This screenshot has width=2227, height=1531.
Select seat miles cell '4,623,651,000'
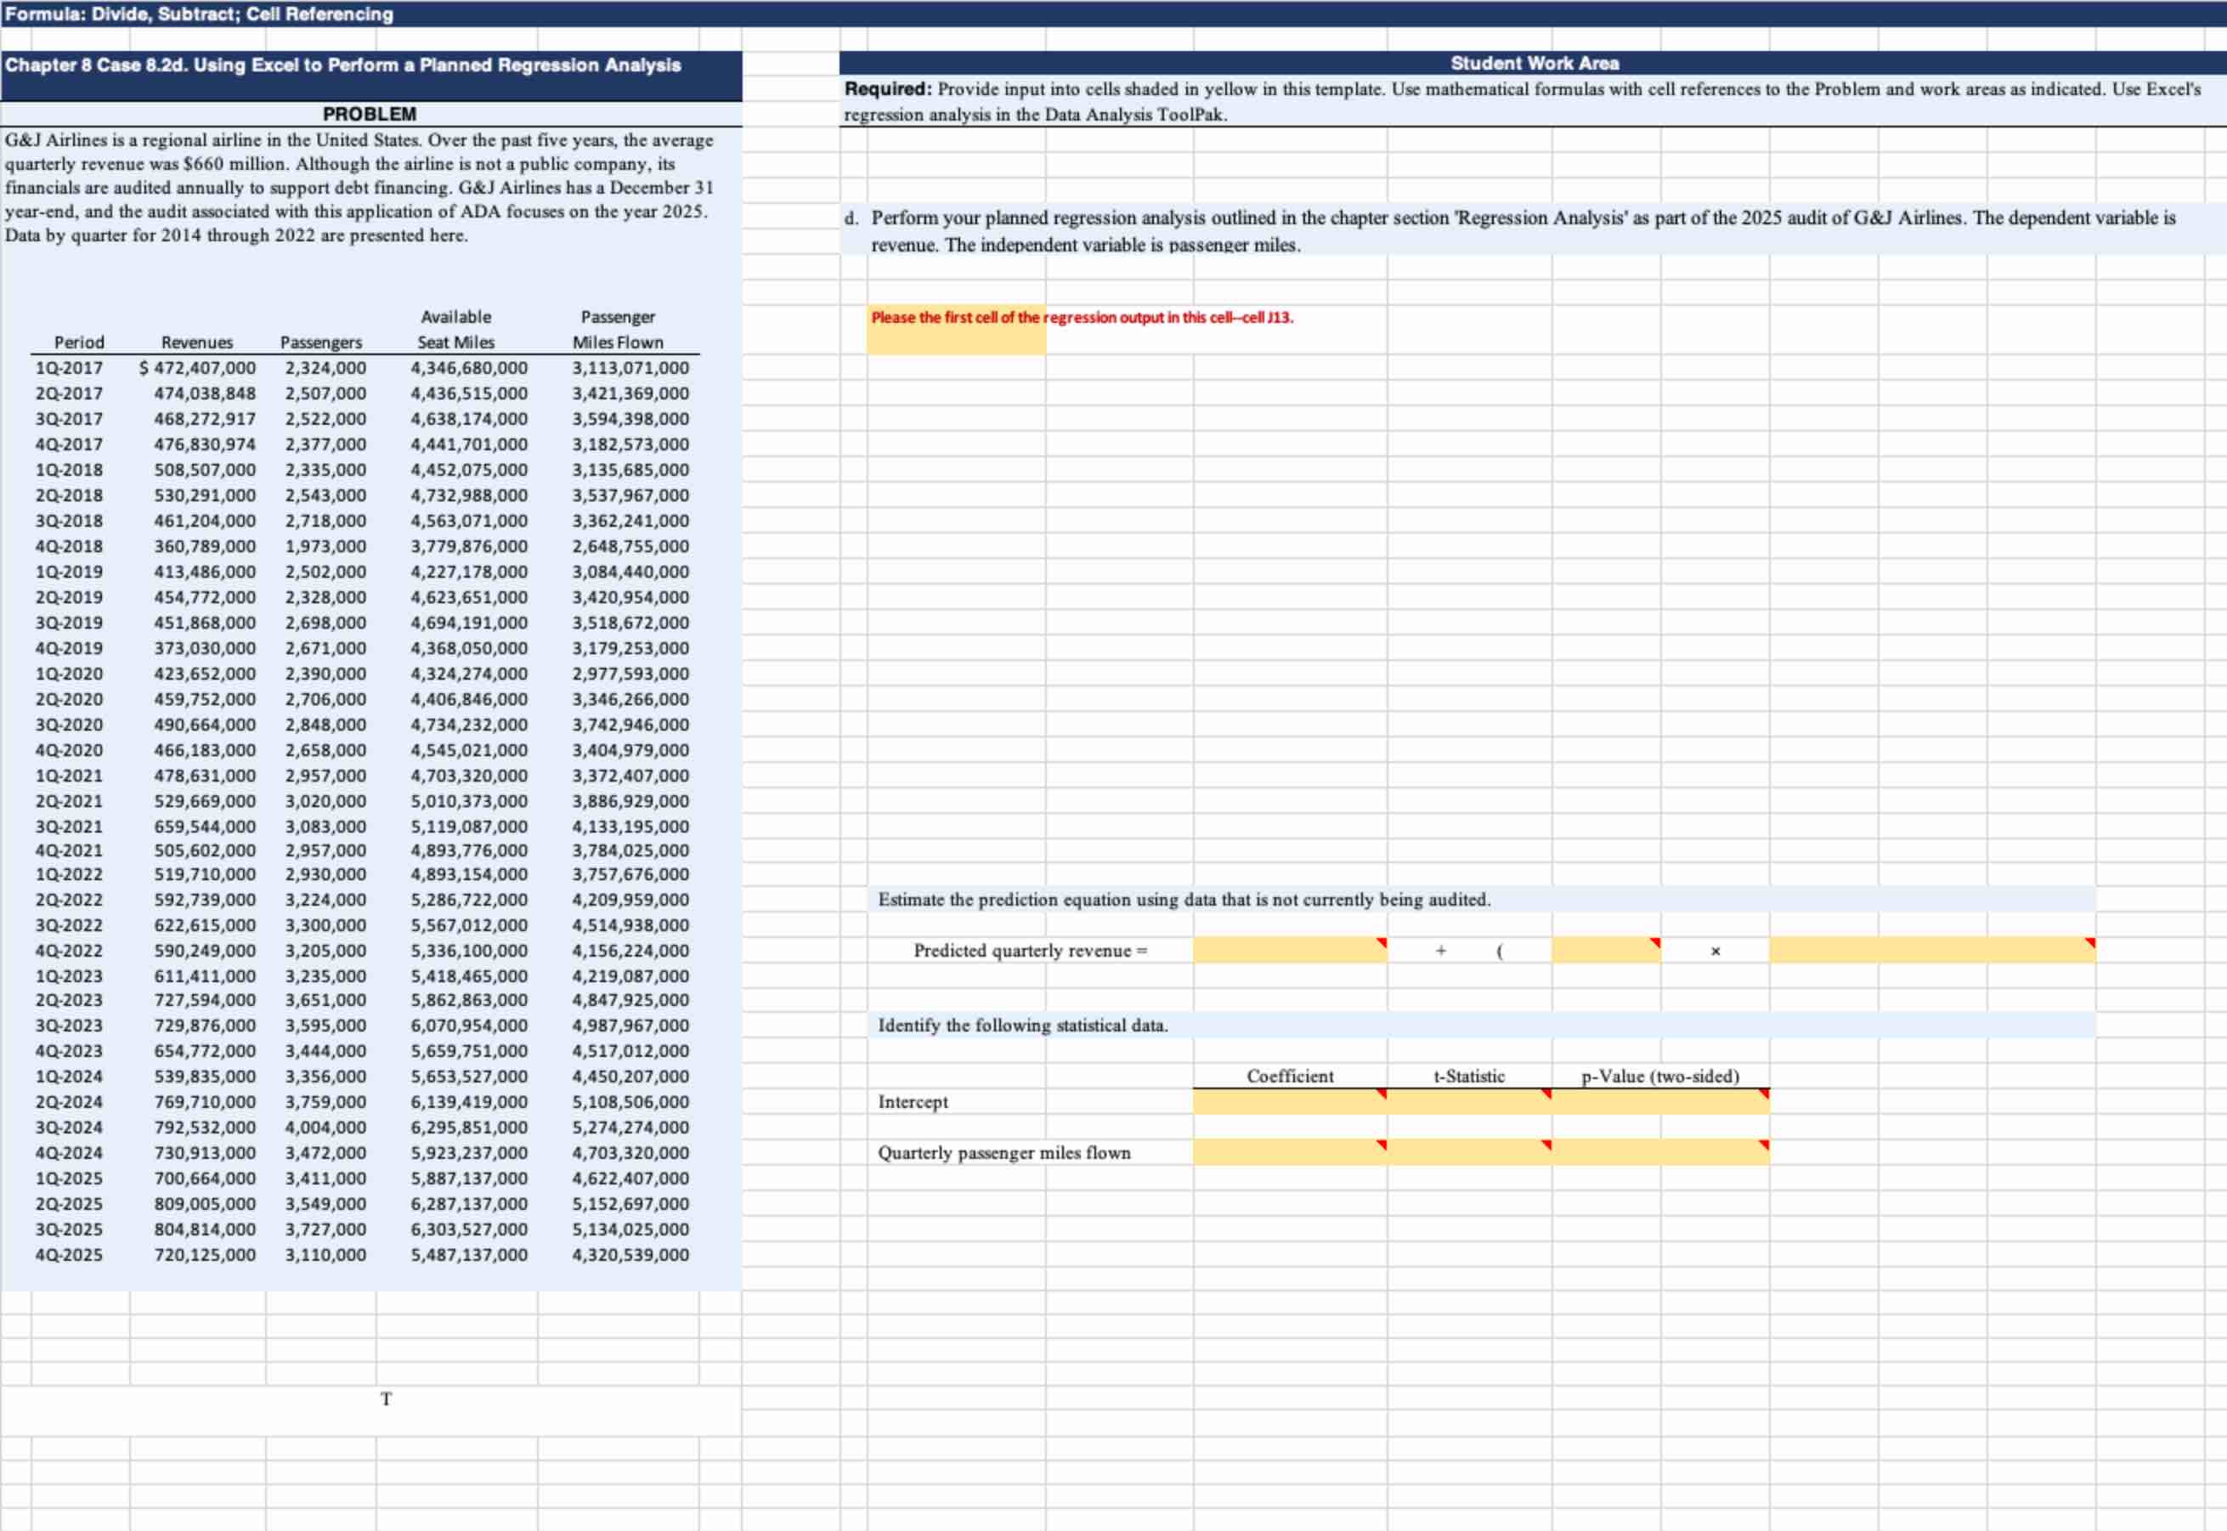click(x=469, y=596)
